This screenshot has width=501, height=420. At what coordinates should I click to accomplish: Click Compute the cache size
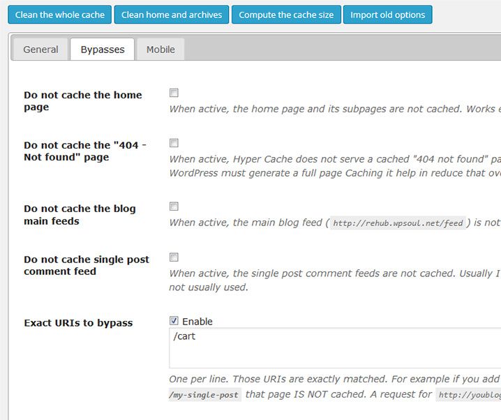point(286,15)
